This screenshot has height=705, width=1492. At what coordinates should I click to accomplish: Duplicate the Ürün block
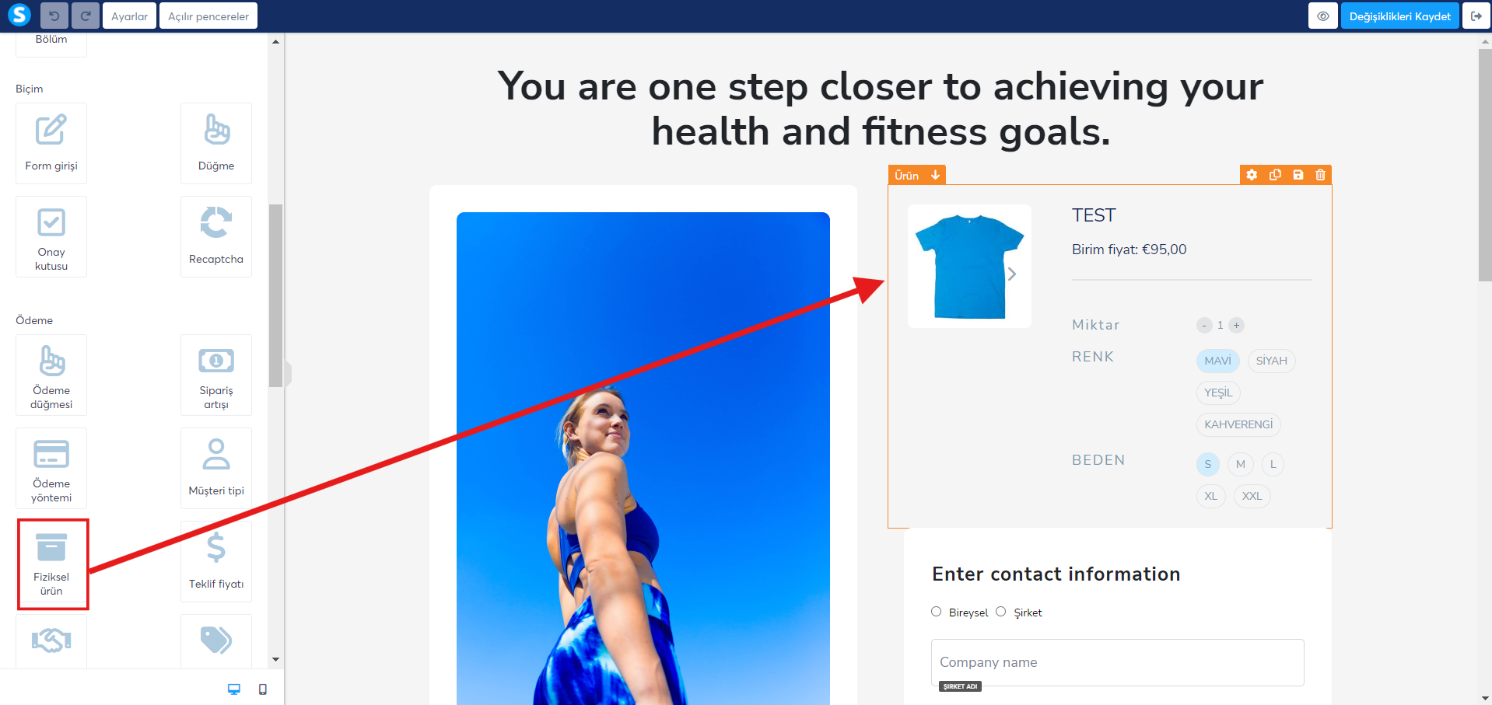tap(1275, 175)
